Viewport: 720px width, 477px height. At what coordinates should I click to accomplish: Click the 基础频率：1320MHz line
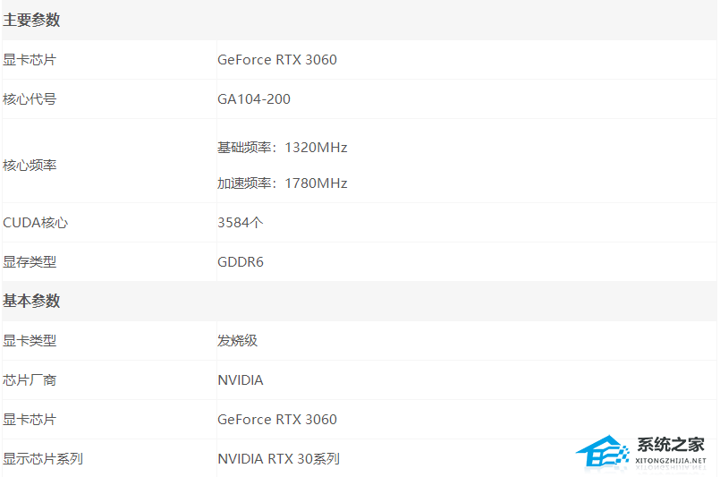pyautogui.click(x=282, y=148)
